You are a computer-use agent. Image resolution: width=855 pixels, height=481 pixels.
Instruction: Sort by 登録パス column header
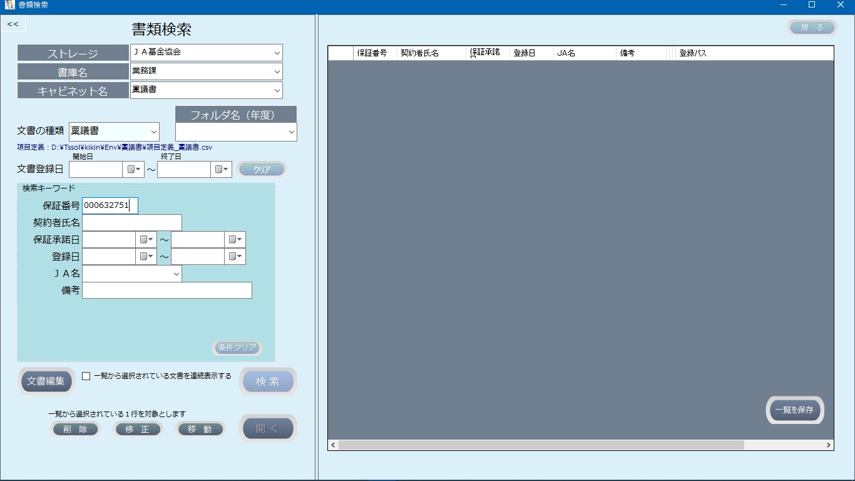[754, 53]
